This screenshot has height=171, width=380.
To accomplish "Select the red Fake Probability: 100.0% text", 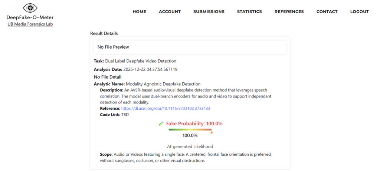I will tap(194, 124).
